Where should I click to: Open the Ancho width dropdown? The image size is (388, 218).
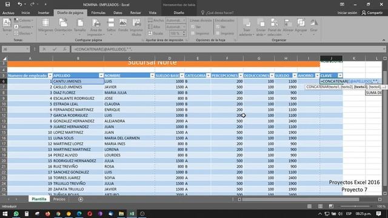point(184,20)
